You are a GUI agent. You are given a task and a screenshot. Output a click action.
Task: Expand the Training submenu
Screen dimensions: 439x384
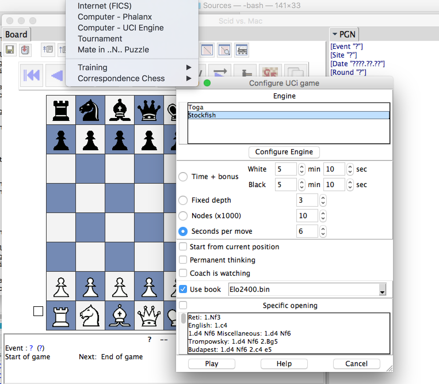click(132, 67)
